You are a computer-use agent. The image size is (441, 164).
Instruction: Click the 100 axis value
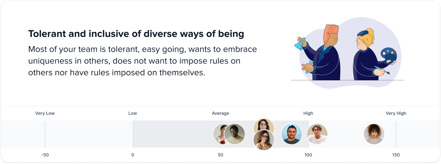click(308, 155)
